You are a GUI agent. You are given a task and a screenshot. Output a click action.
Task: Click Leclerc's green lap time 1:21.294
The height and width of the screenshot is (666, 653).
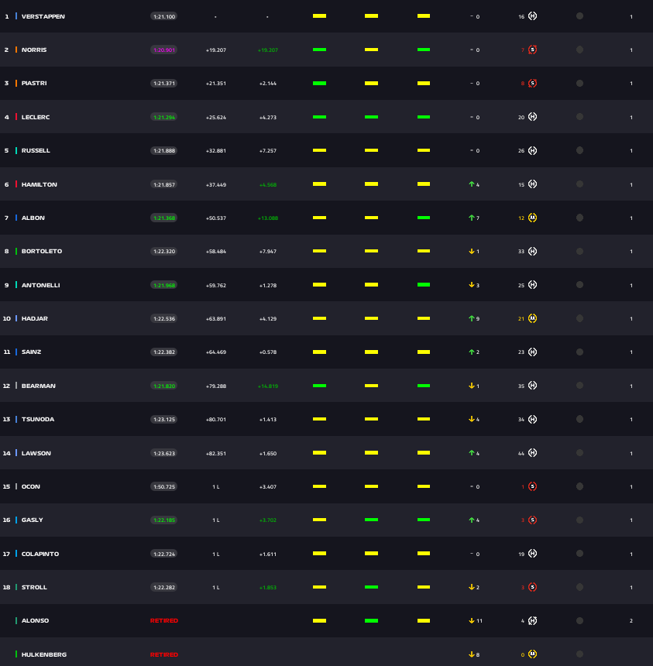tap(164, 117)
